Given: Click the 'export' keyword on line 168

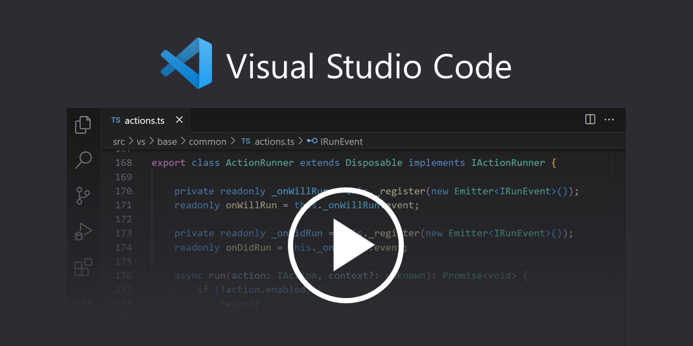Looking at the screenshot, I should 169,163.
